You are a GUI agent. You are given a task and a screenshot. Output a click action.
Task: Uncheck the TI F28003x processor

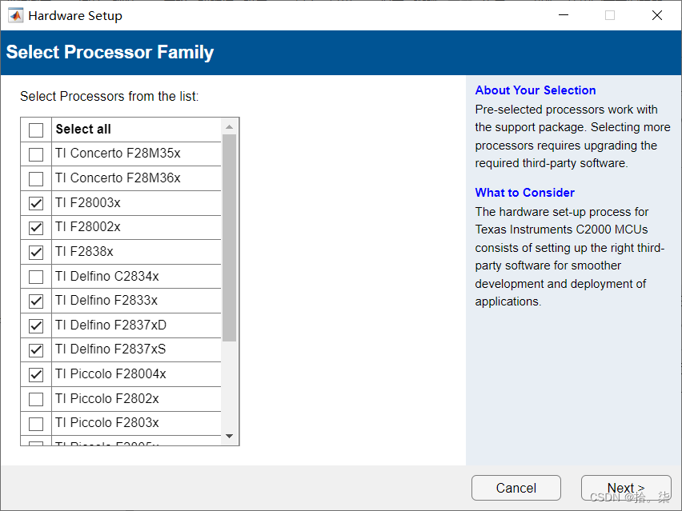point(36,203)
